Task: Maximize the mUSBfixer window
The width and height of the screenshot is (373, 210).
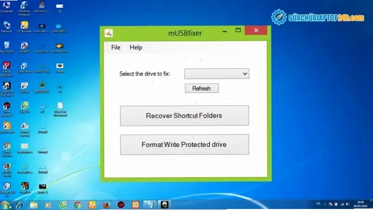Action: [238, 30]
